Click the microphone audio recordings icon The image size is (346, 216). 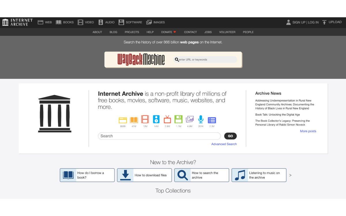(200, 120)
